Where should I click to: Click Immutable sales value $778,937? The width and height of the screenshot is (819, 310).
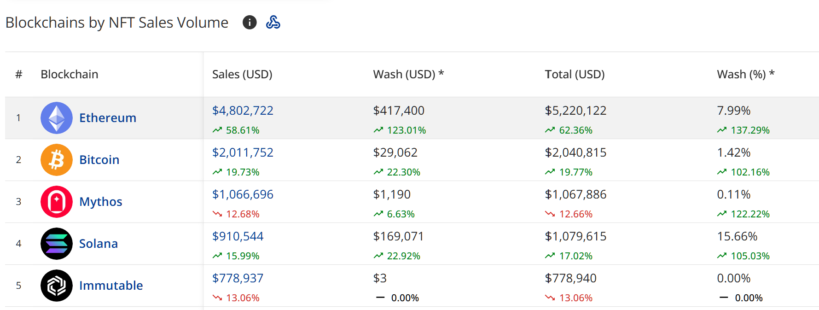[x=238, y=278]
